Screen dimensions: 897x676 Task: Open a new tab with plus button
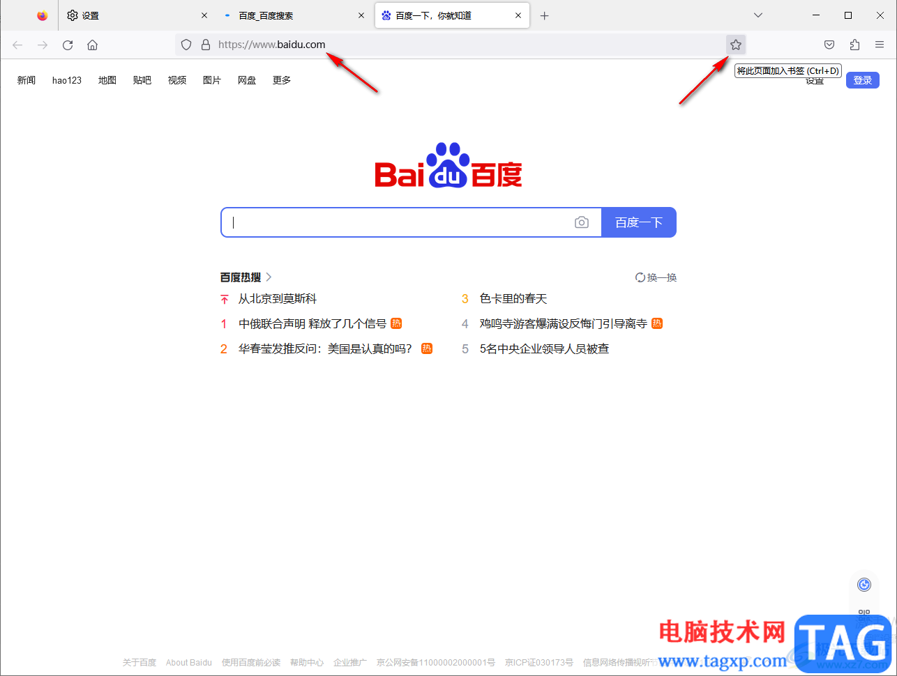545,15
